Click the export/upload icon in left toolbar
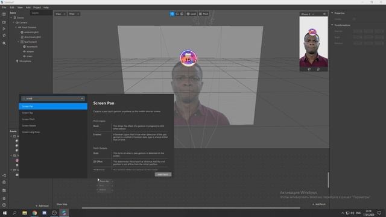The width and height of the screenshot is (386, 217). tap(4, 182)
